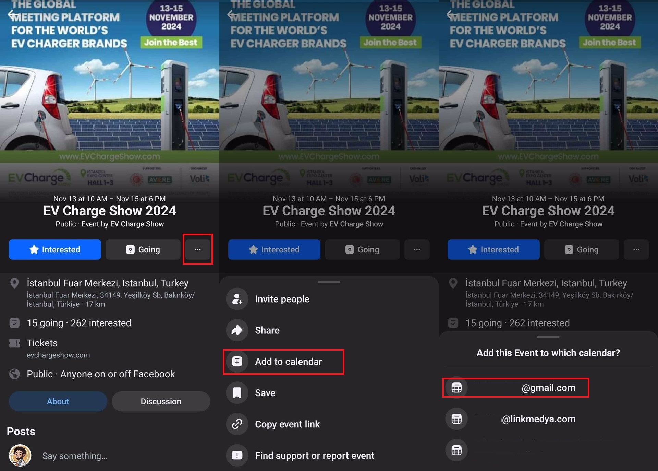
Task: Open the Add to calendar menu option
Action: 288,362
